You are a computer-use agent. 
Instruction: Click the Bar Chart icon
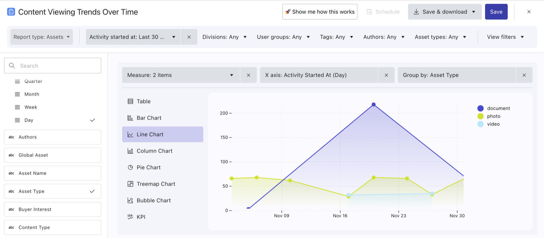click(130, 118)
